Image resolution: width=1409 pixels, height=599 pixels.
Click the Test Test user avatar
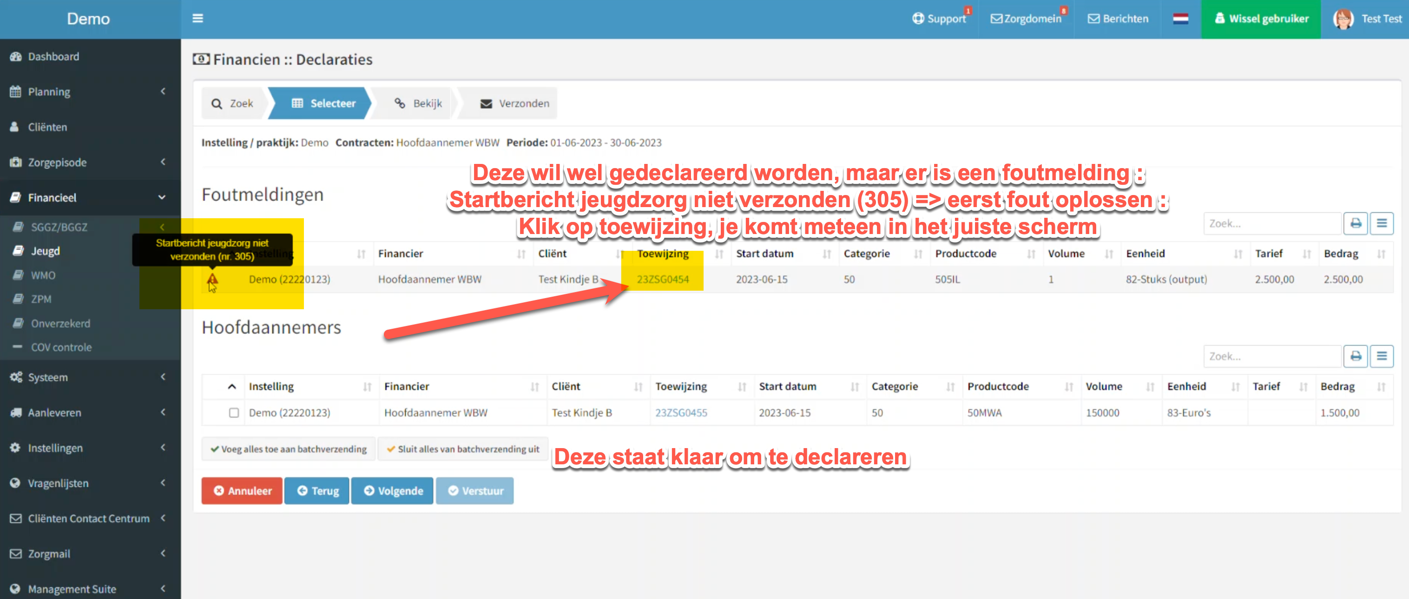[1343, 19]
